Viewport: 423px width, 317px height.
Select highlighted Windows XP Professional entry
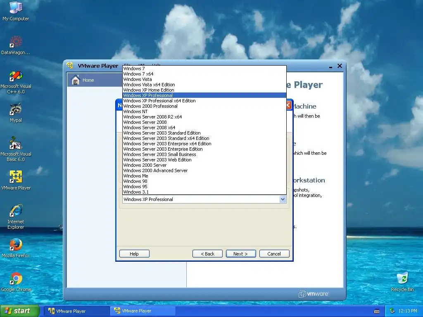pos(204,95)
